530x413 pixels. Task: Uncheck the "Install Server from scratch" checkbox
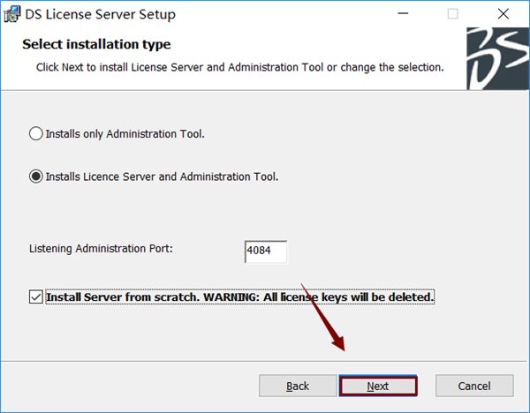(x=36, y=297)
